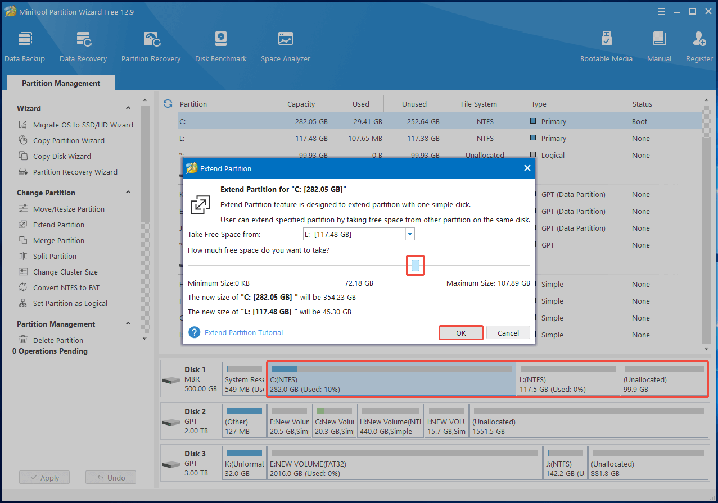
Task: Select F:New Volume block on Disk 2
Action: [x=290, y=421]
